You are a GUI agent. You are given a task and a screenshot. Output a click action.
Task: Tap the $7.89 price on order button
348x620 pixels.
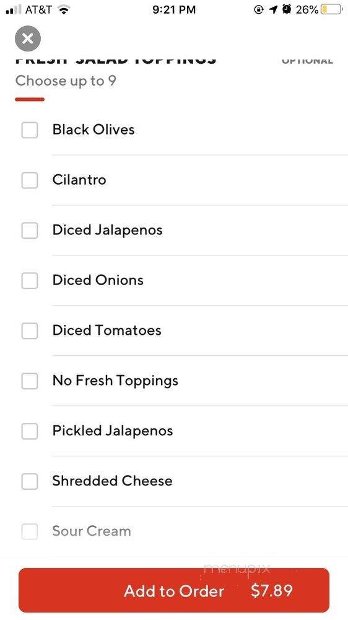pos(272,591)
